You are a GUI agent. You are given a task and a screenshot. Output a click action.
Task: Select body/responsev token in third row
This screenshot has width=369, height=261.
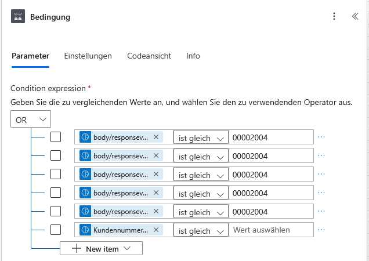(x=121, y=175)
